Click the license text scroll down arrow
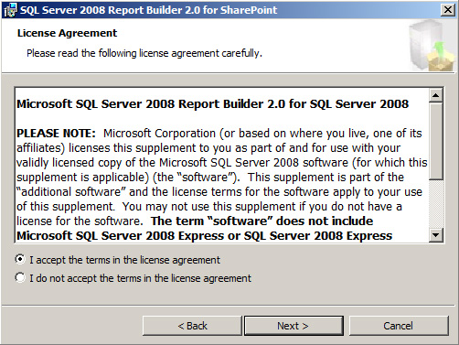This screenshot has height=345, width=459. [x=436, y=235]
